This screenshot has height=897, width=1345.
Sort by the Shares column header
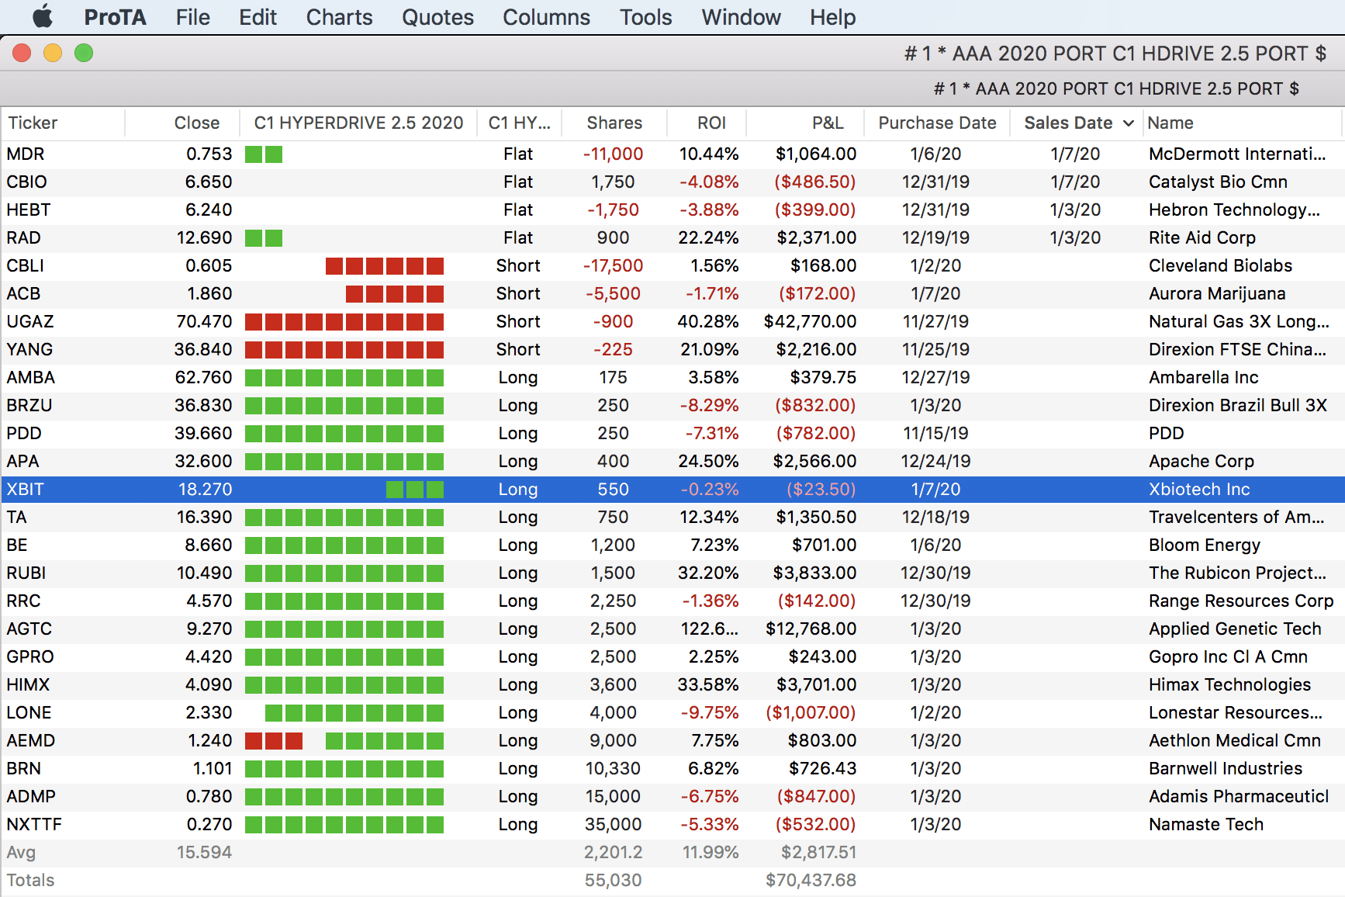click(x=614, y=123)
